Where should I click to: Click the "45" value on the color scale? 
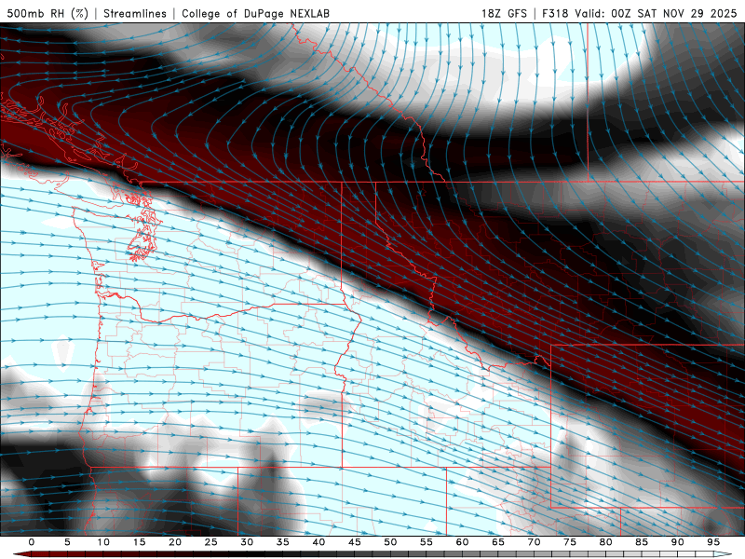point(354,542)
